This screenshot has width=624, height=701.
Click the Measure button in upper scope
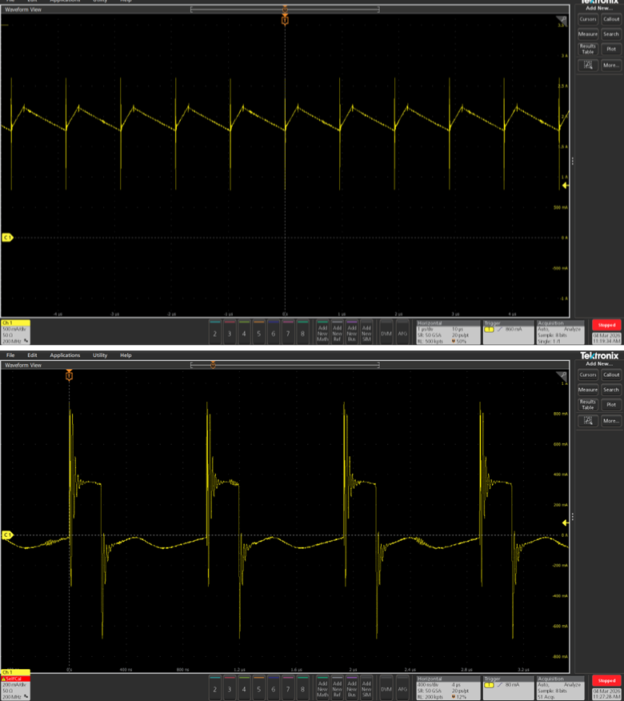tap(588, 34)
